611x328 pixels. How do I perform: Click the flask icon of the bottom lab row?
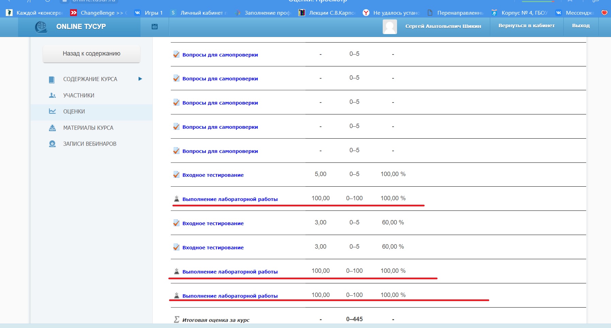177,295
